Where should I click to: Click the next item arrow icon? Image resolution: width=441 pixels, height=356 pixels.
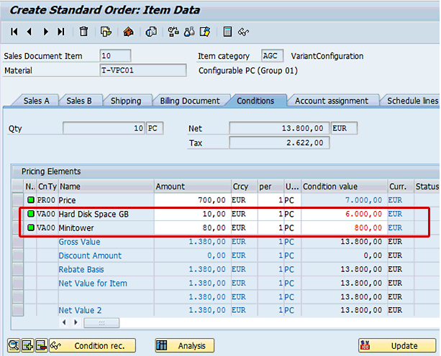click(x=46, y=32)
